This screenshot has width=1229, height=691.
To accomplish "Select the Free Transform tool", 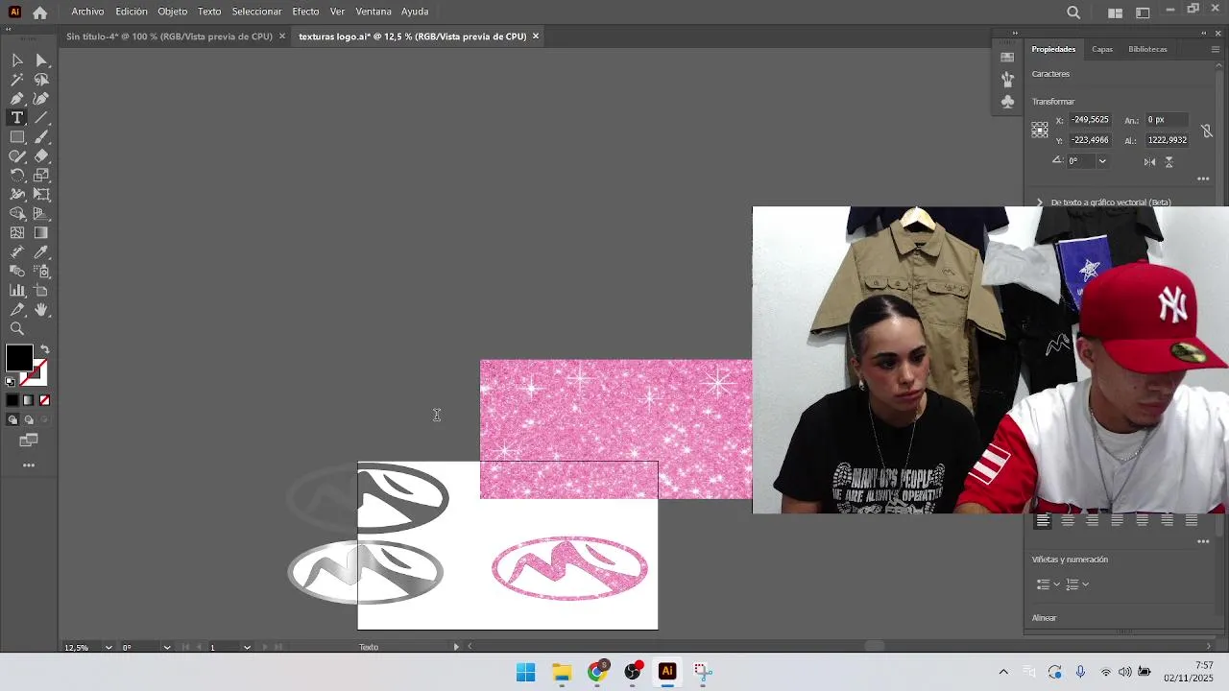I will 41,195.
